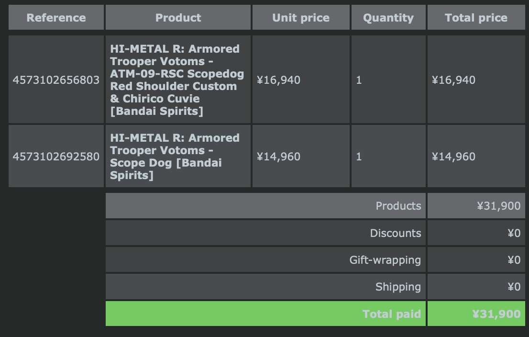Click reference number 4573102692580

pyautogui.click(x=56, y=157)
